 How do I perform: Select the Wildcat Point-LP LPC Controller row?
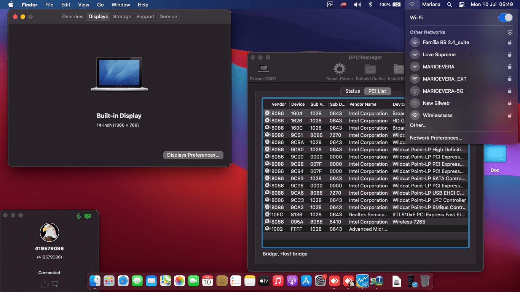(365, 200)
